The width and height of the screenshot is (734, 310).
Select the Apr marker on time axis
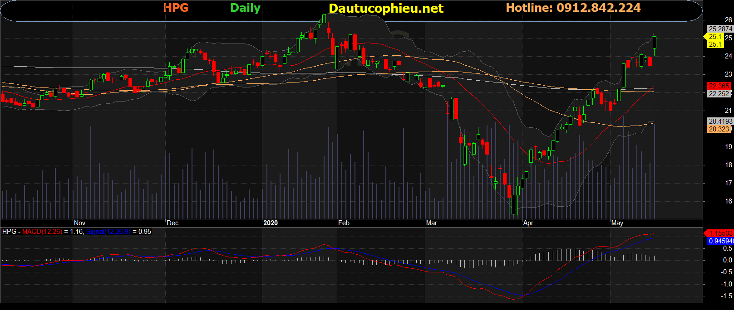(528, 223)
